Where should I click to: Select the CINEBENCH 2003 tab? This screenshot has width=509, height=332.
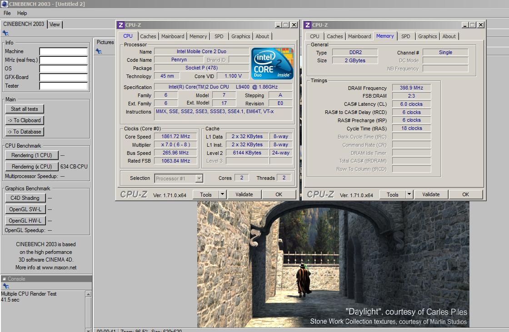pyautogui.click(x=24, y=24)
